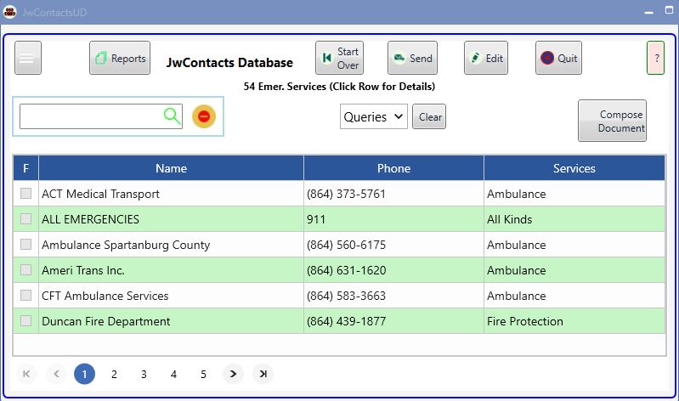679x401 pixels.
Task: Click the 911 phone cell
Action: coord(393,219)
